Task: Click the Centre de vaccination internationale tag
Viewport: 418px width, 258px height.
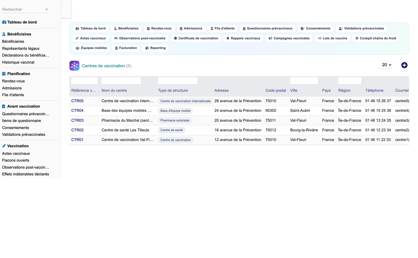Action: (x=185, y=101)
